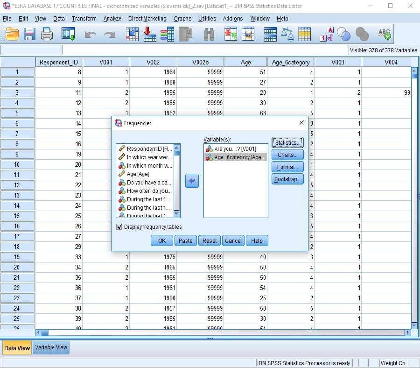Image resolution: width=420 pixels, height=368 pixels.
Task: Click the Insert Cases toolbar icon
Action: (231, 34)
